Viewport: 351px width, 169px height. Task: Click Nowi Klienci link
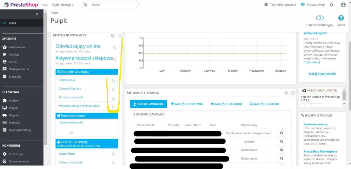pyautogui.click(x=67, y=154)
